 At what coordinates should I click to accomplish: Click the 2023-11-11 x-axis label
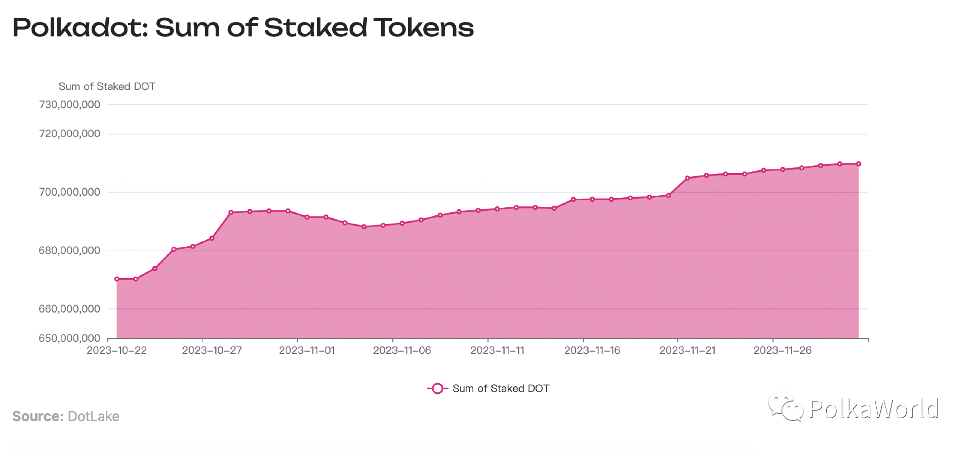coord(497,350)
